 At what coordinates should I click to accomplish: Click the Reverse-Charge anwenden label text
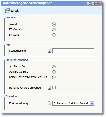(26, 88)
